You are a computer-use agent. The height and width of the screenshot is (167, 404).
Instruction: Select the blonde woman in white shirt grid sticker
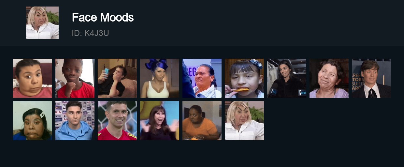pos(244,121)
